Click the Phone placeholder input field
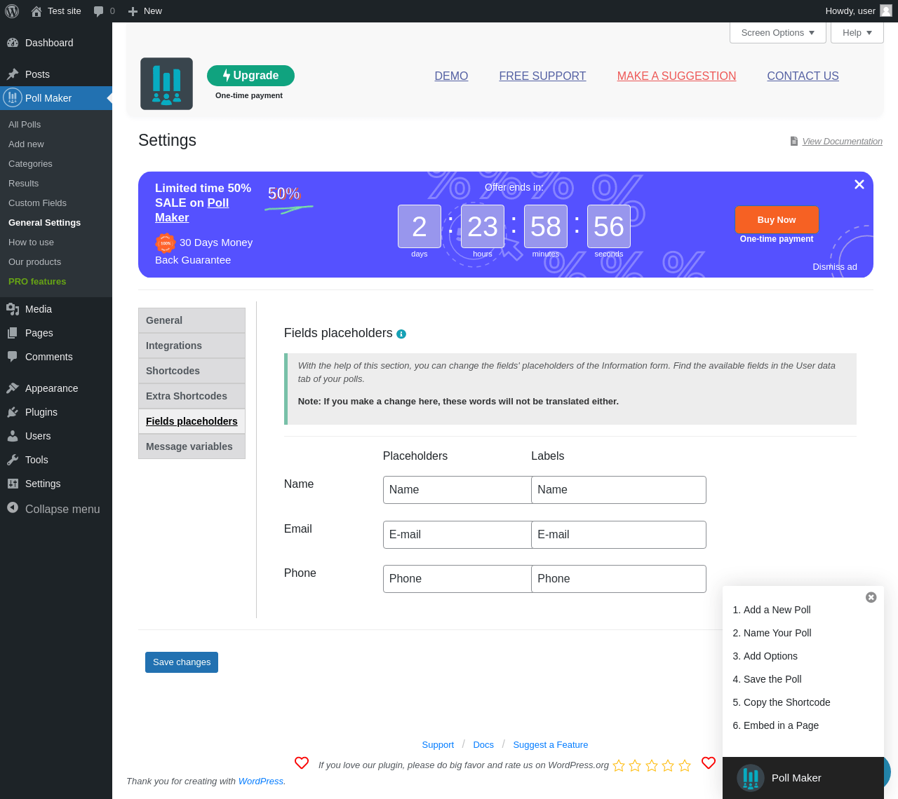The width and height of the screenshot is (898, 799). [x=457, y=579]
